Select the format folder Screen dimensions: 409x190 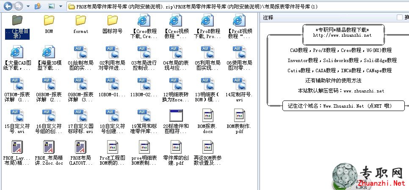(80, 24)
